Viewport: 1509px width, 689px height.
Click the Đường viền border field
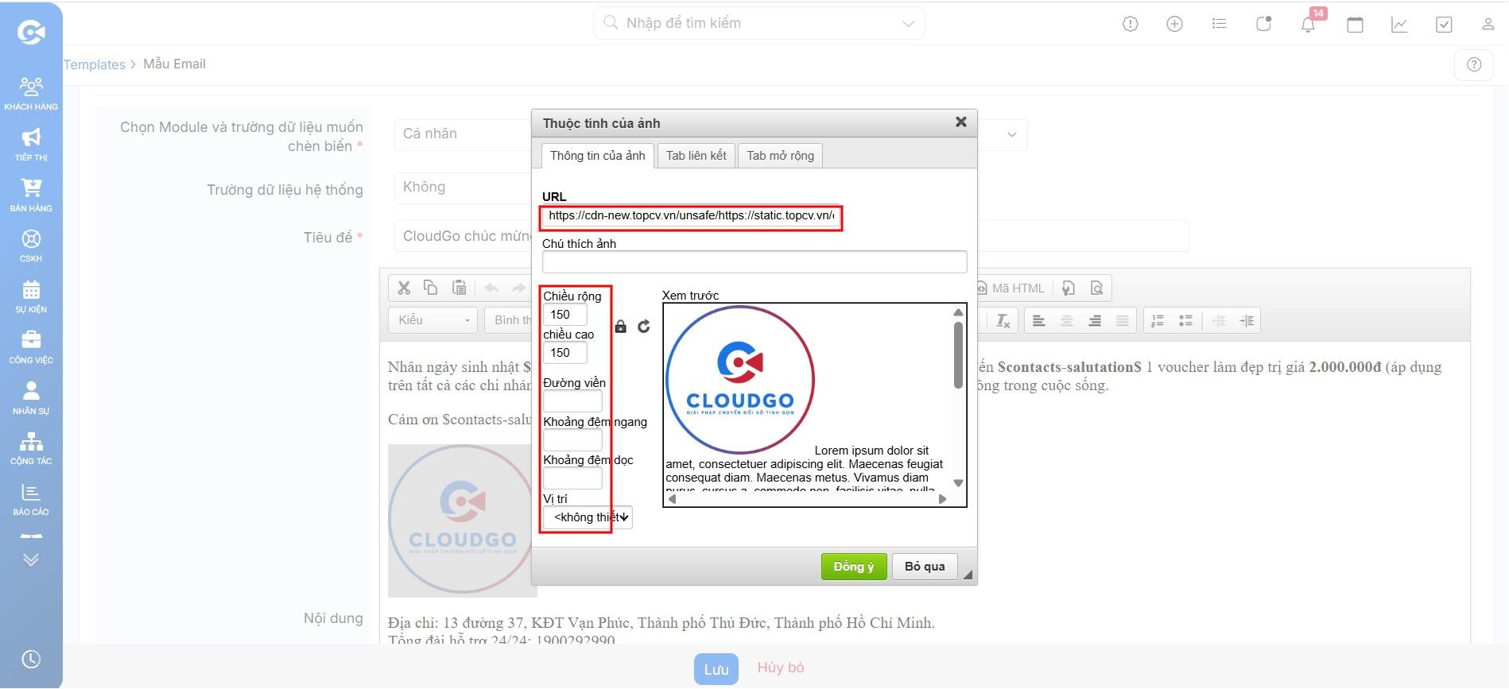[x=572, y=401]
